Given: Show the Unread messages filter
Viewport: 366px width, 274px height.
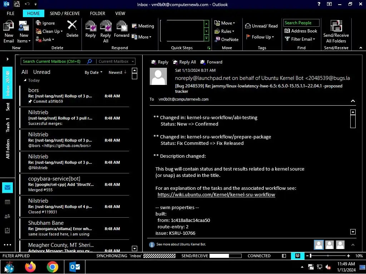Looking at the screenshot, I should click(41, 72).
